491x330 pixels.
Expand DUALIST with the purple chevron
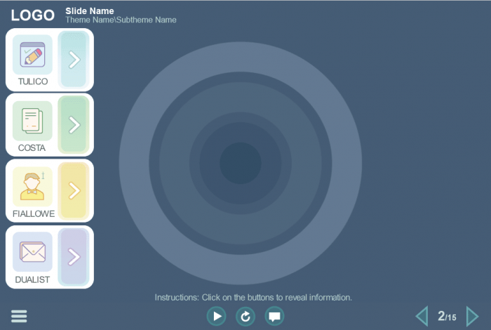click(74, 256)
